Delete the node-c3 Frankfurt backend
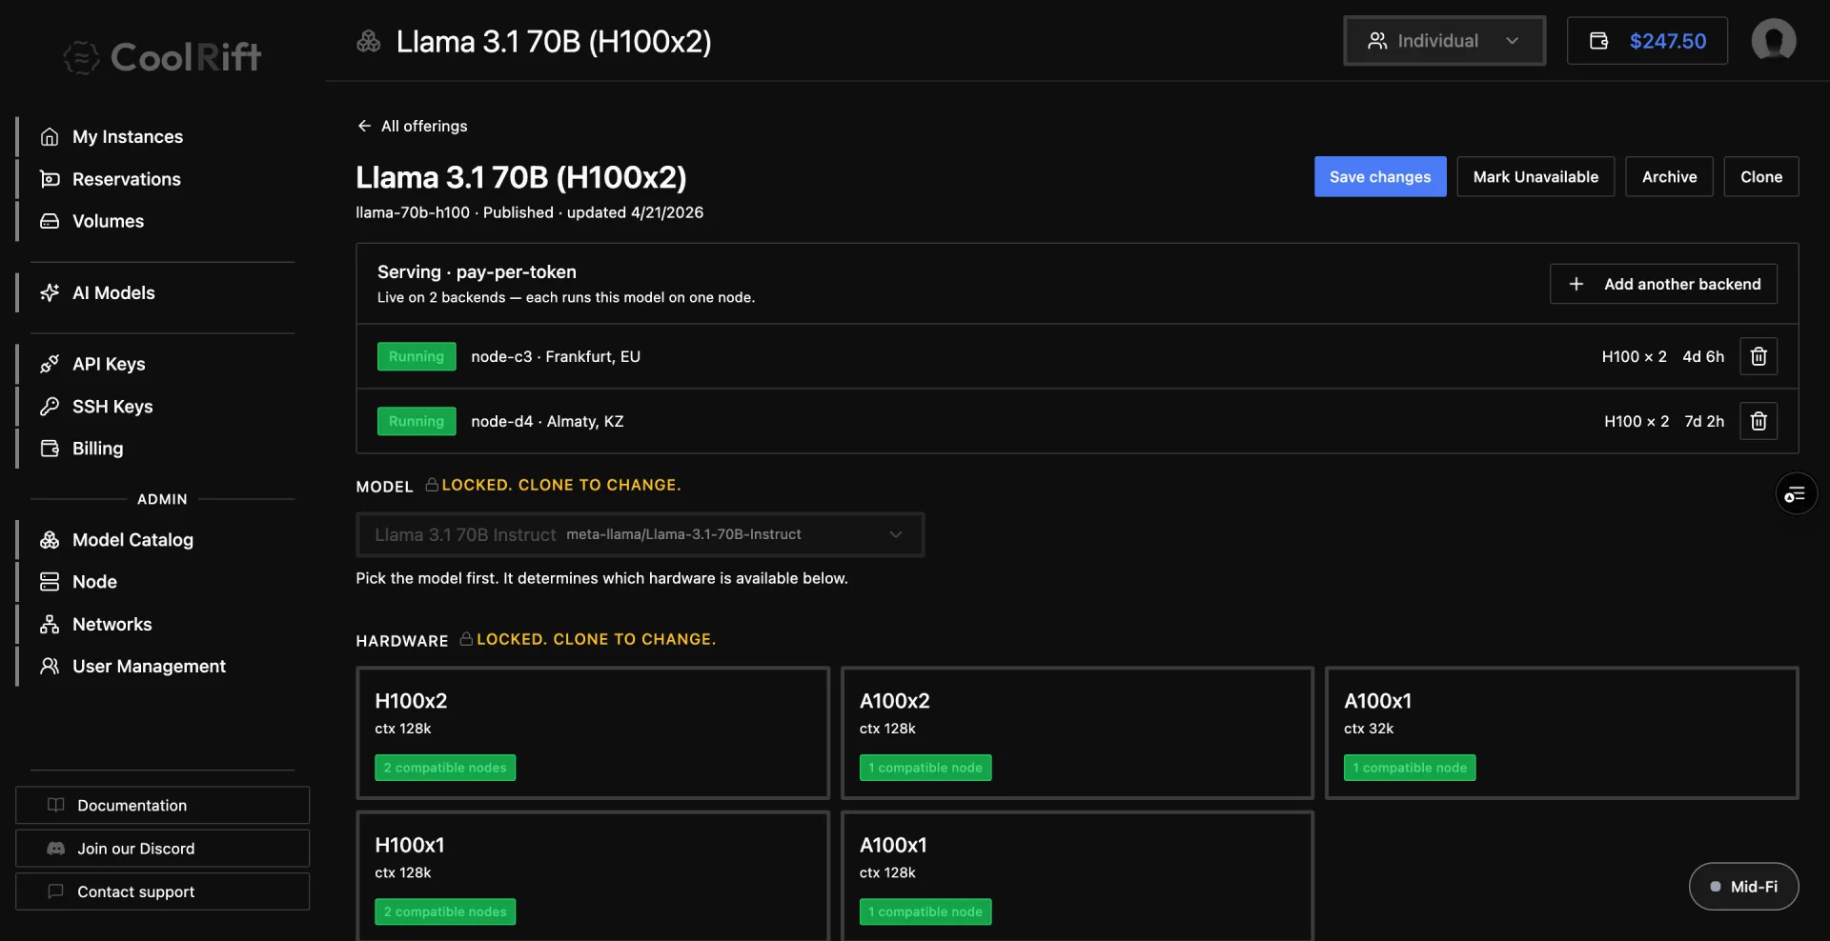This screenshot has height=941, width=1830. pos(1759,356)
